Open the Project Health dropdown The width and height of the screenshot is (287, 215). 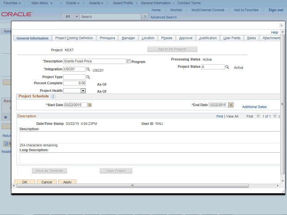[83, 90]
